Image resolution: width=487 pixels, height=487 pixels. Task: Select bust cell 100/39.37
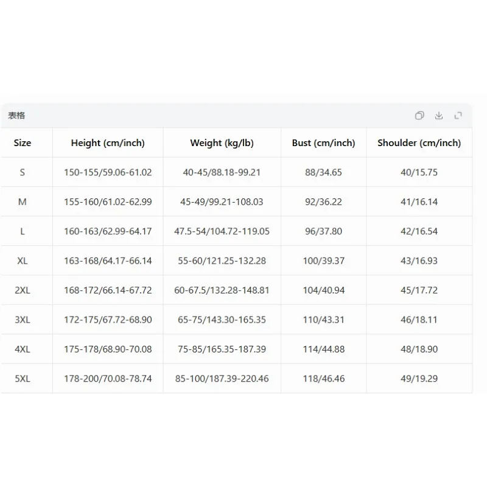tap(324, 261)
